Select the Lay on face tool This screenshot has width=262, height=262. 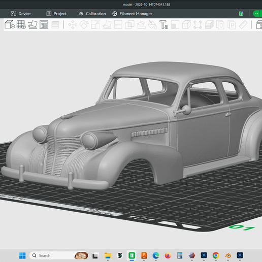[x=107, y=25]
